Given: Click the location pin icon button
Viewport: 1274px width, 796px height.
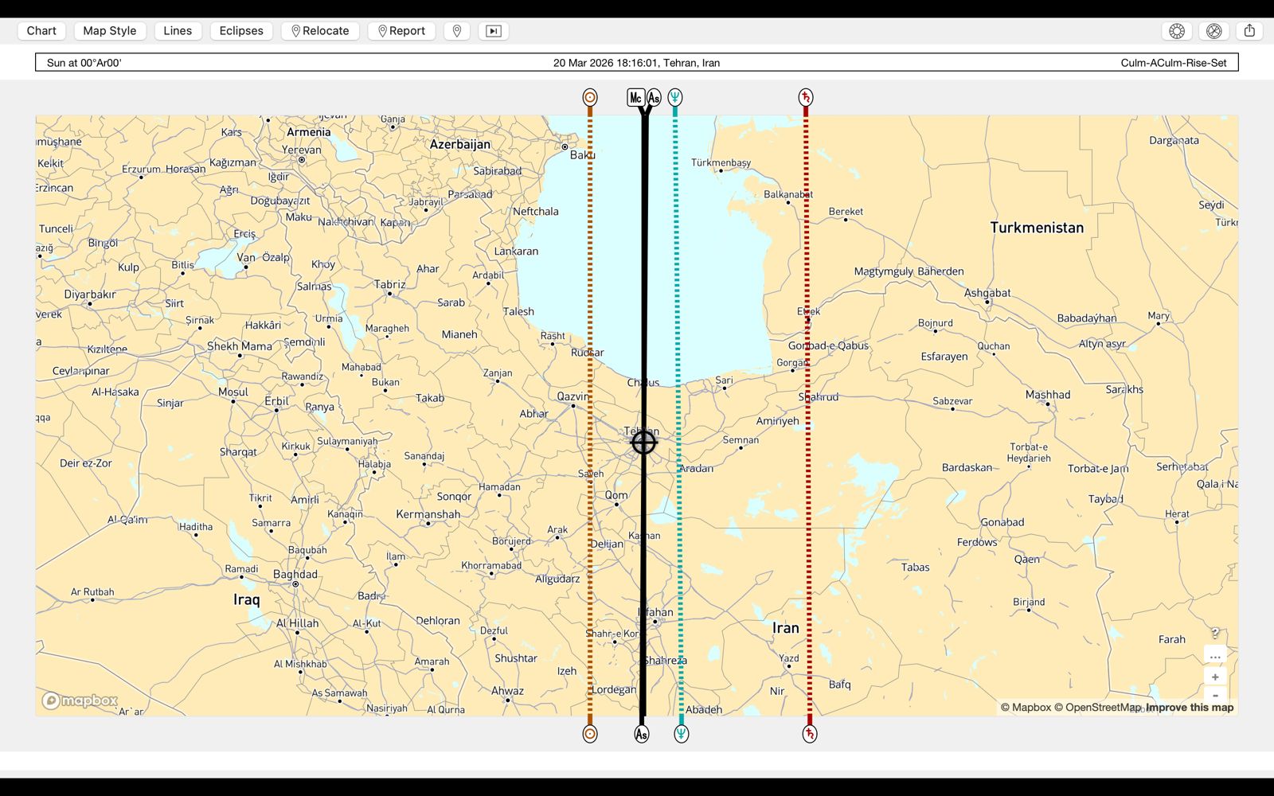Looking at the screenshot, I should (457, 31).
